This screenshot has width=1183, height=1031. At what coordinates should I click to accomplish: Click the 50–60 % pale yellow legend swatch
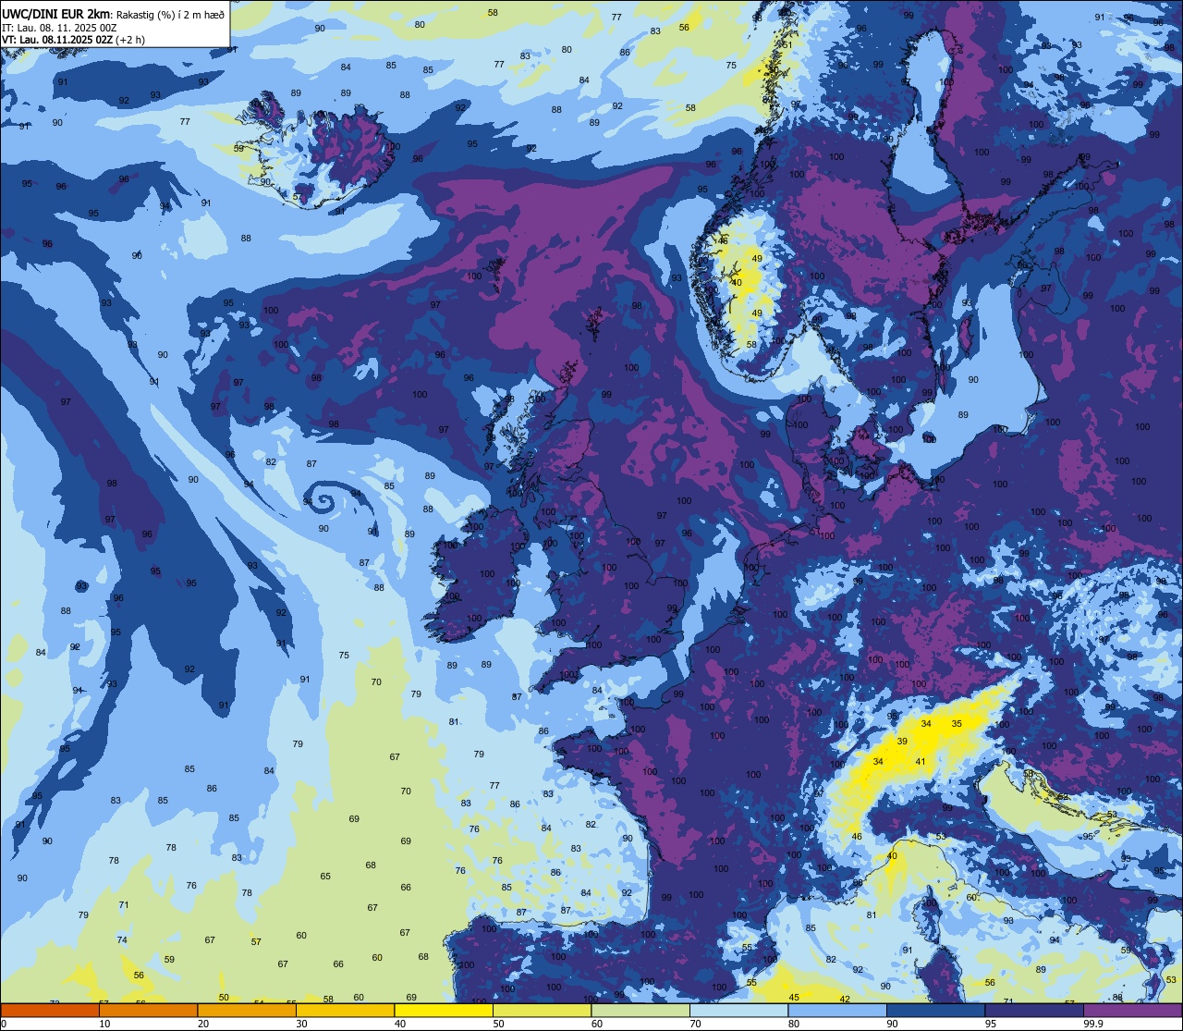coord(542,1010)
